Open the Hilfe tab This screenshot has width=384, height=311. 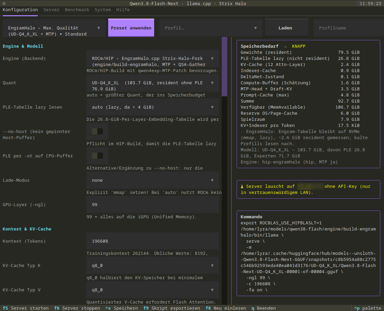click(123, 10)
